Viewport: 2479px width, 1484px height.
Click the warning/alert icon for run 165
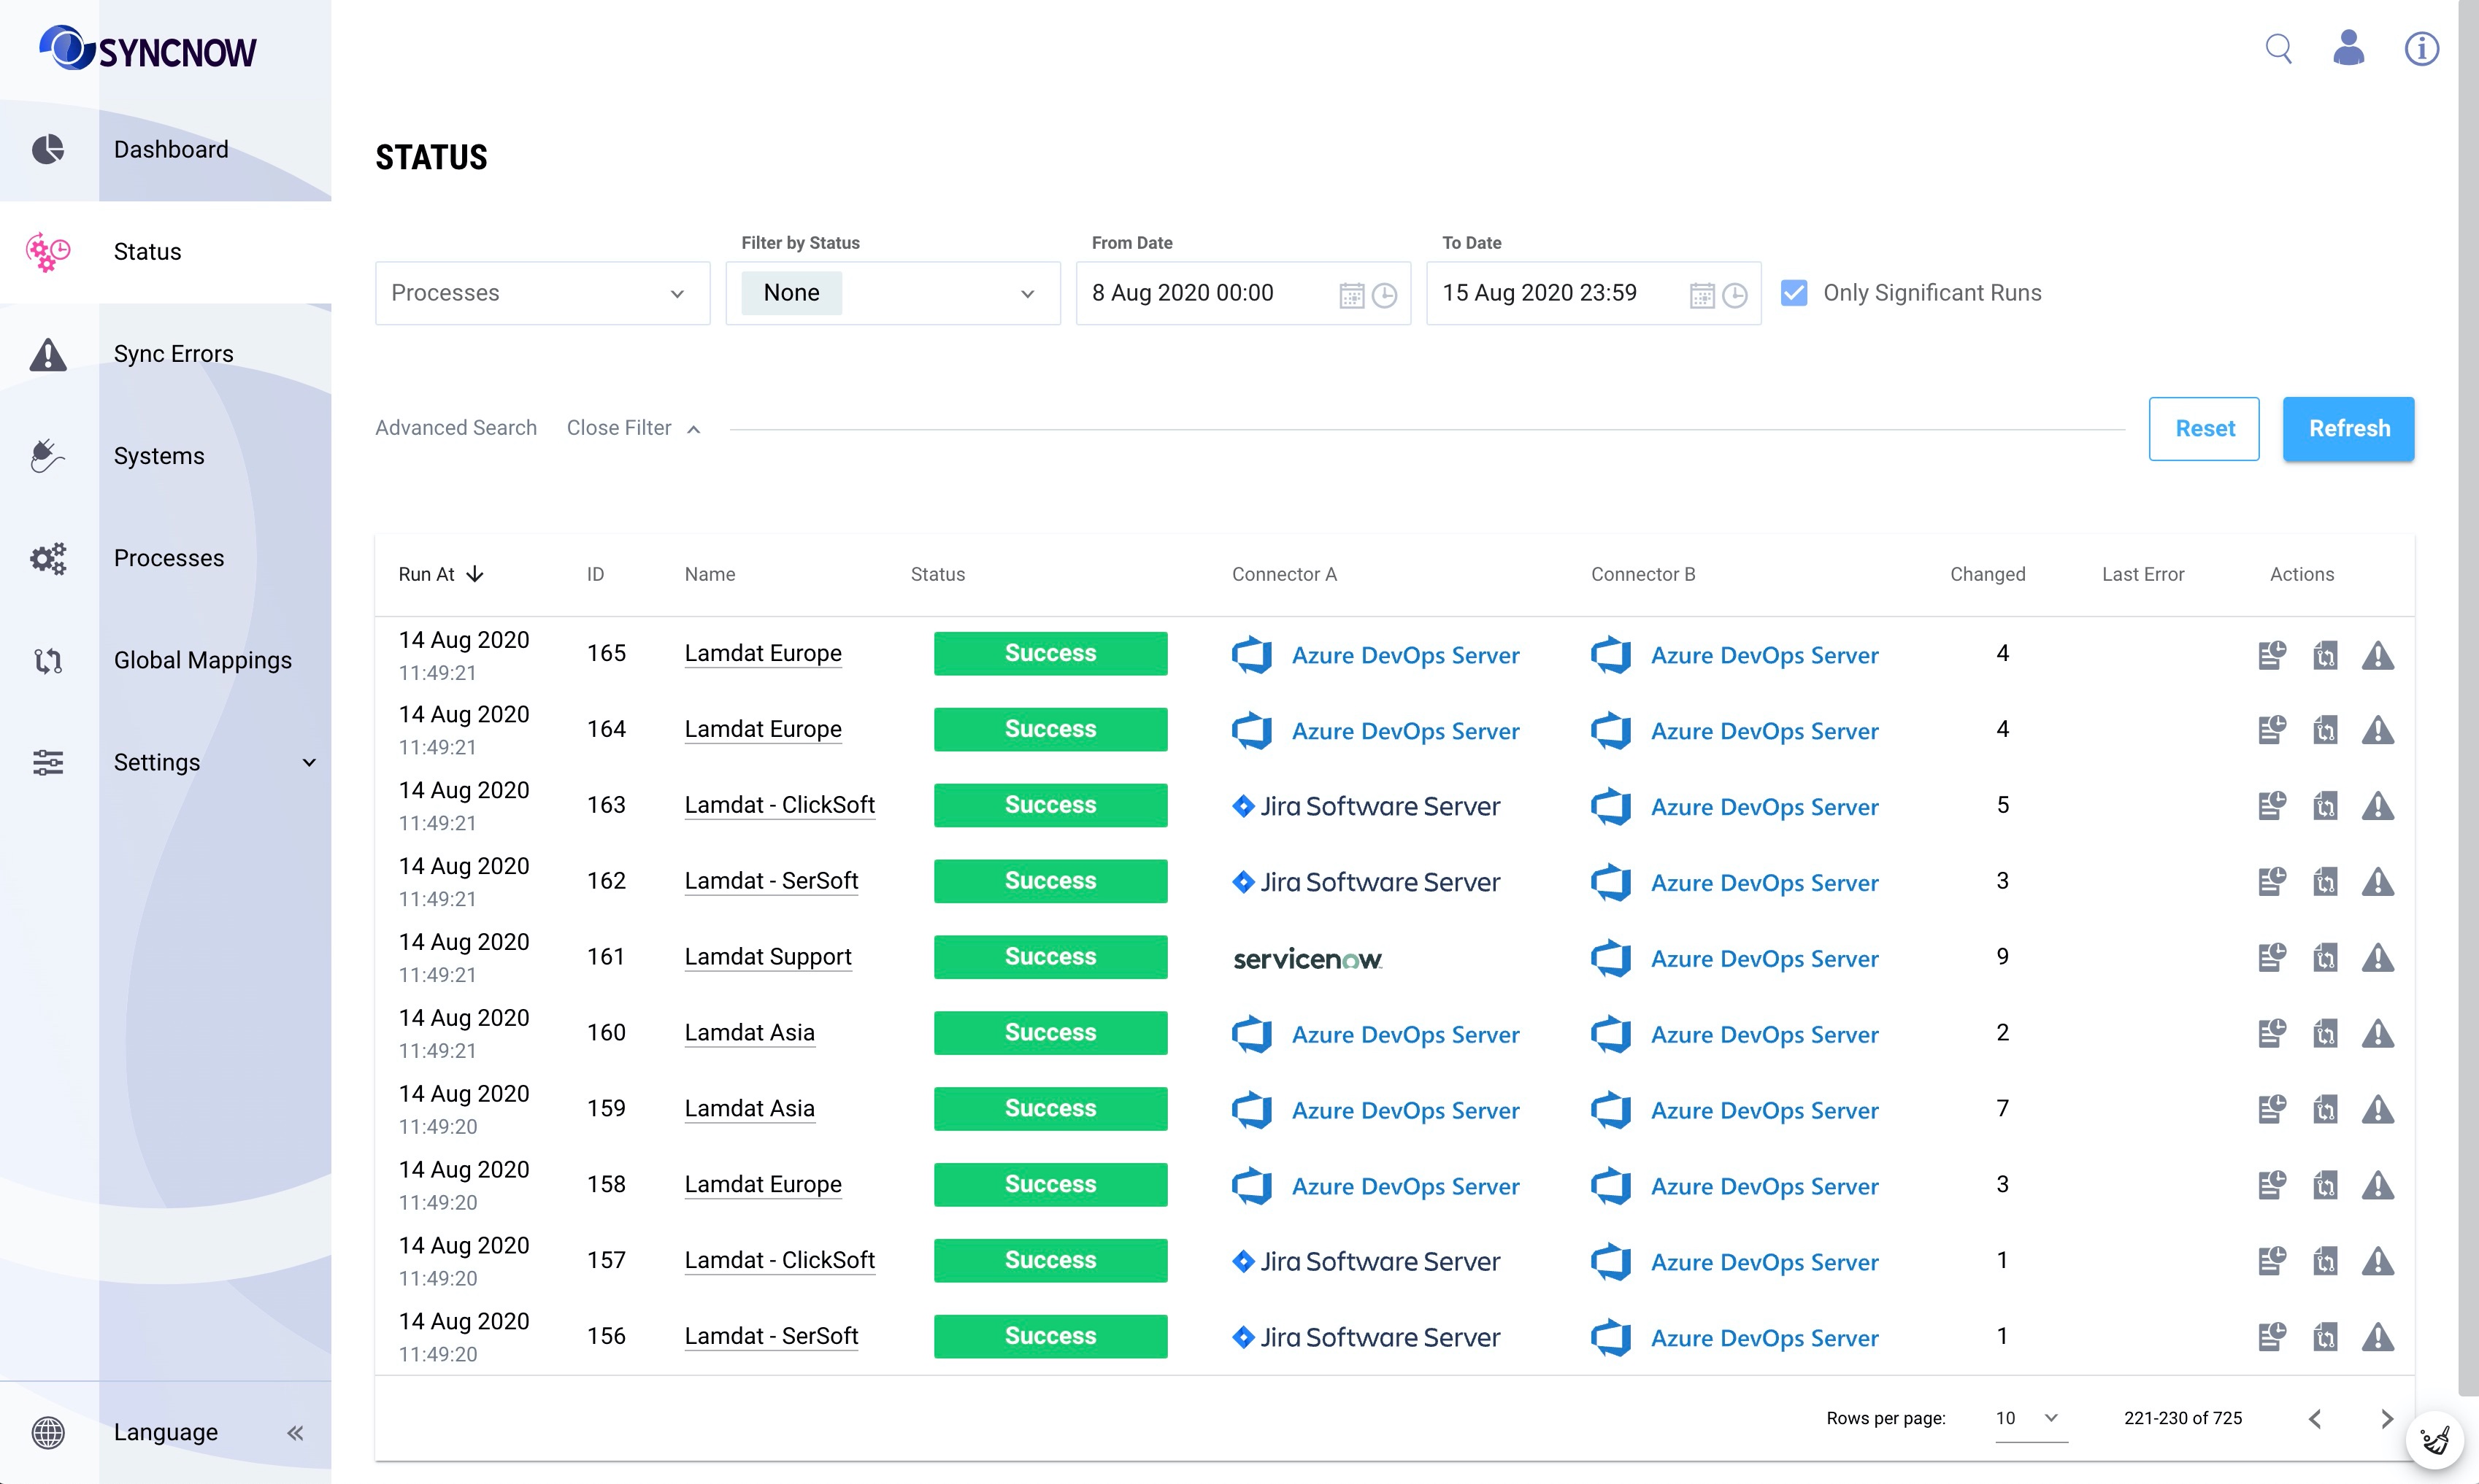click(x=2378, y=652)
